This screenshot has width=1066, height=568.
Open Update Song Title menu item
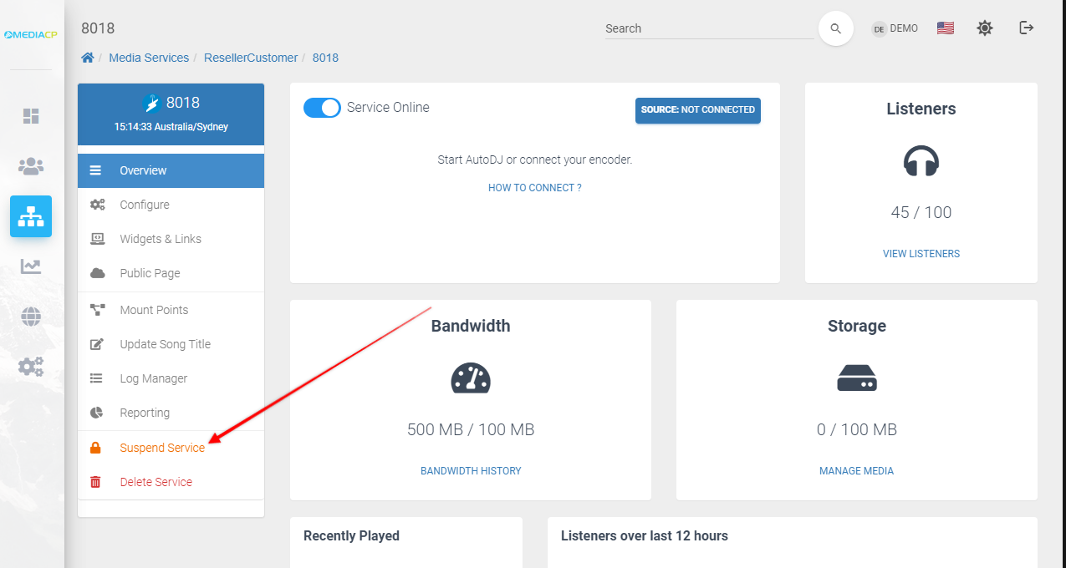point(171,344)
